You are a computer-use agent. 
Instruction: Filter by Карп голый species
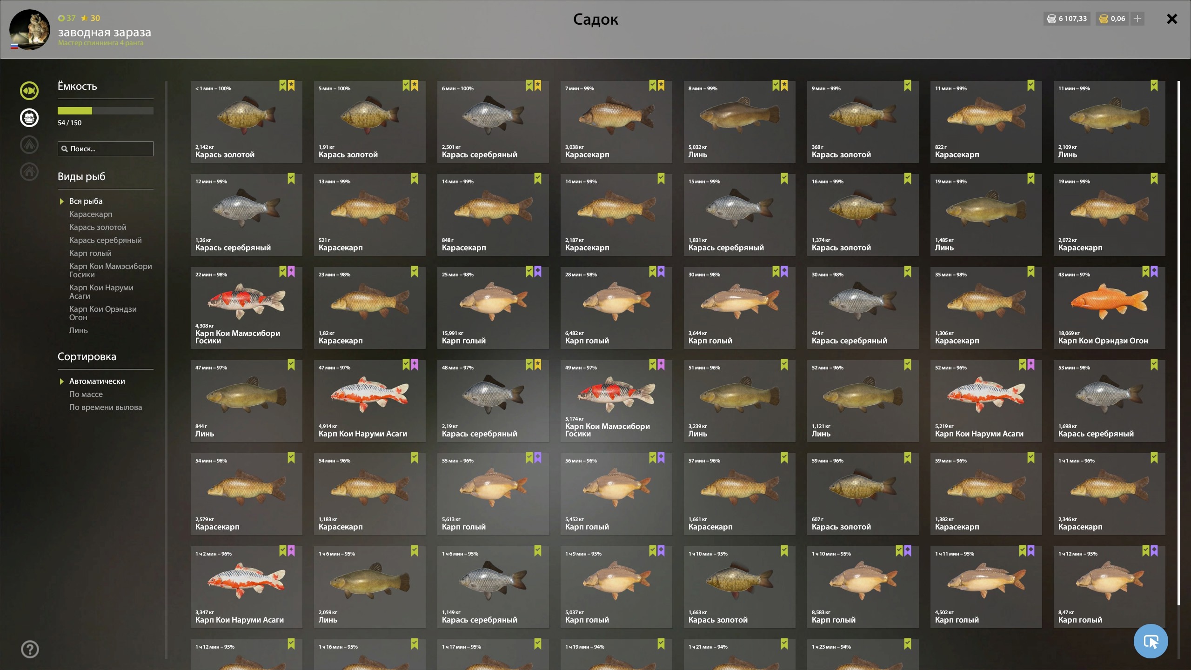90,253
